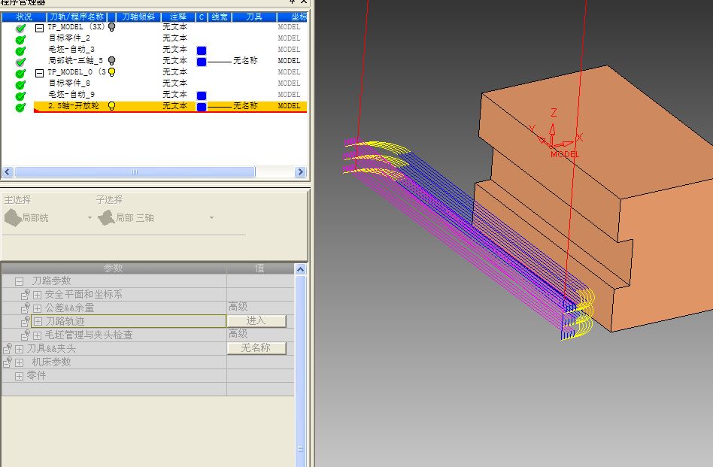
Task: Click status checkmark of 2.5轴-开放轮 row
Action: tap(20, 108)
